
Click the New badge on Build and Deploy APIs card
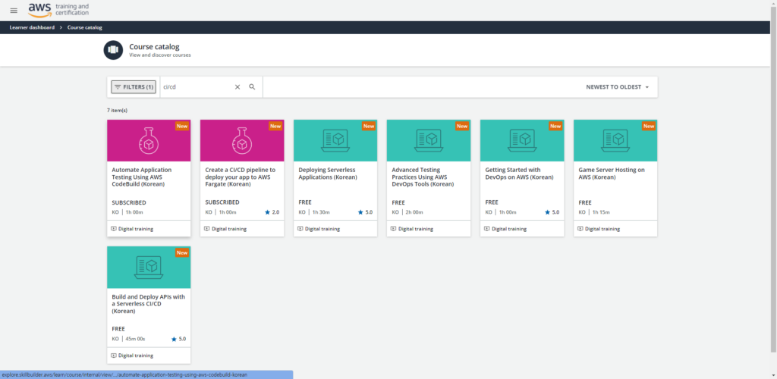tap(182, 253)
